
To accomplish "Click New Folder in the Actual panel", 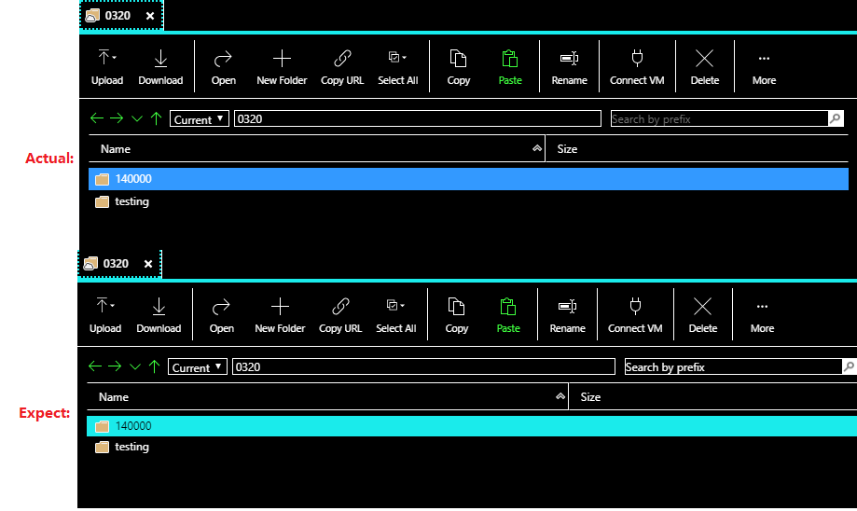I will [282, 68].
